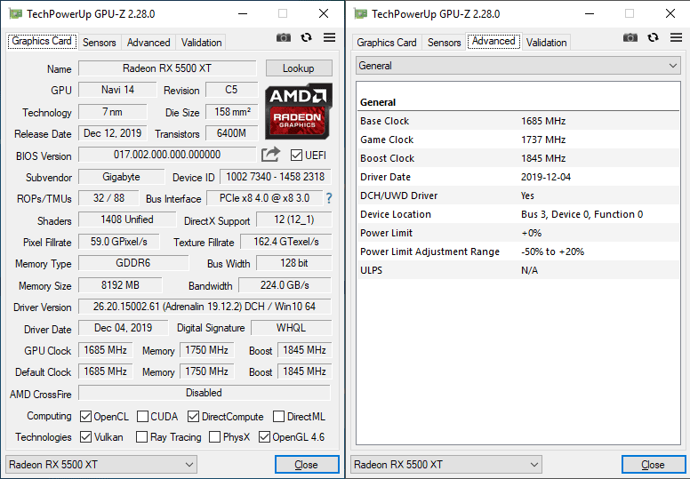
Task: Click refresh icon in left GPU-Z window
Action: [306, 38]
